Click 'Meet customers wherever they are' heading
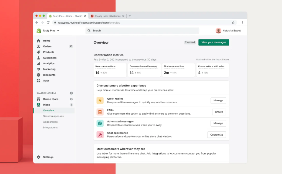Viewport: 282px width, 174px height. click(121, 149)
